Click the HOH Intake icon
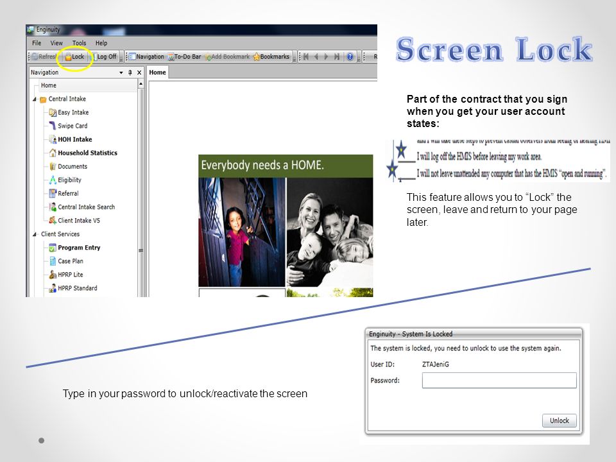The width and height of the screenshot is (616, 462). (x=53, y=139)
